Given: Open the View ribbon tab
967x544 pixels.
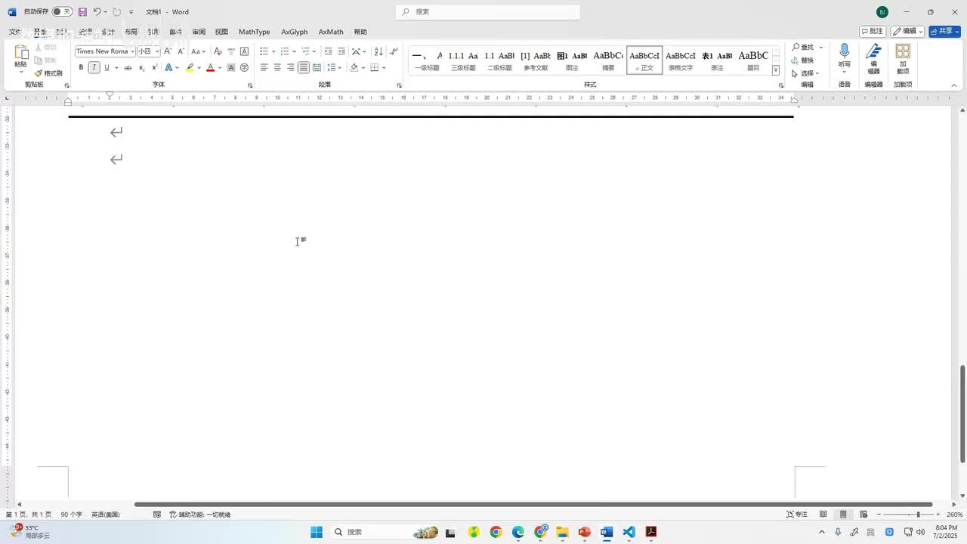Looking at the screenshot, I should (x=221, y=32).
